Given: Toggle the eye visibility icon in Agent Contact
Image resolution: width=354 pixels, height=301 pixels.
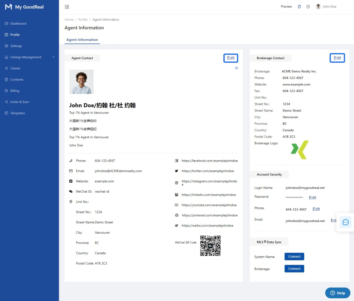Looking at the screenshot, I should coord(236,68).
